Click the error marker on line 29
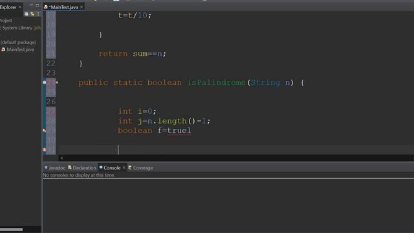The image size is (414, 233). click(45, 131)
